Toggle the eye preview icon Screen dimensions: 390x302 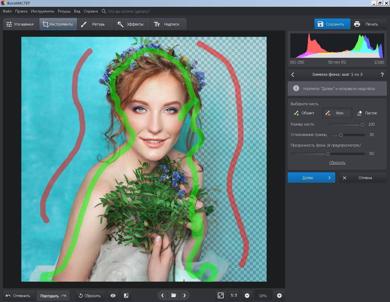coord(113,296)
